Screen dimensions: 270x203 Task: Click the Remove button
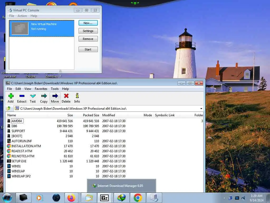pos(88,39)
